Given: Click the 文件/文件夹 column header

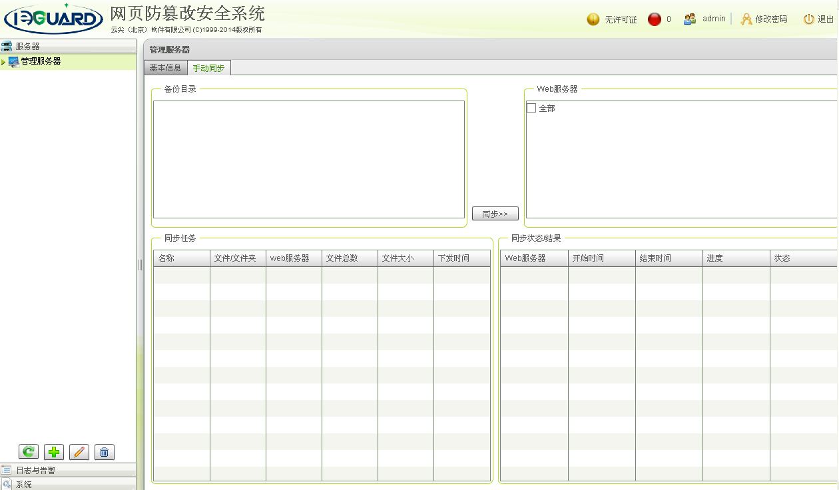Looking at the screenshot, I should click(238, 258).
